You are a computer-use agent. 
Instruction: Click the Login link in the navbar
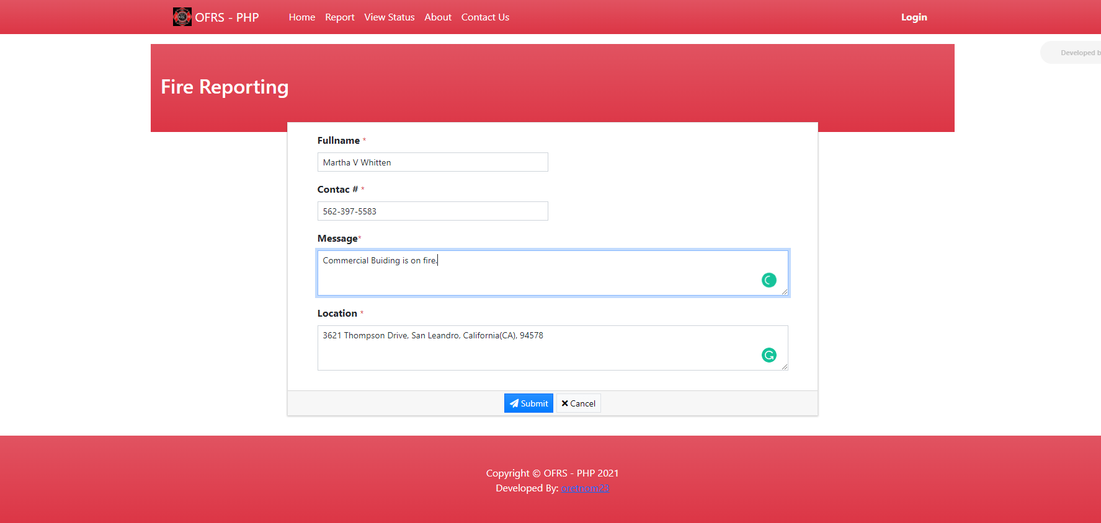point(914,17)
